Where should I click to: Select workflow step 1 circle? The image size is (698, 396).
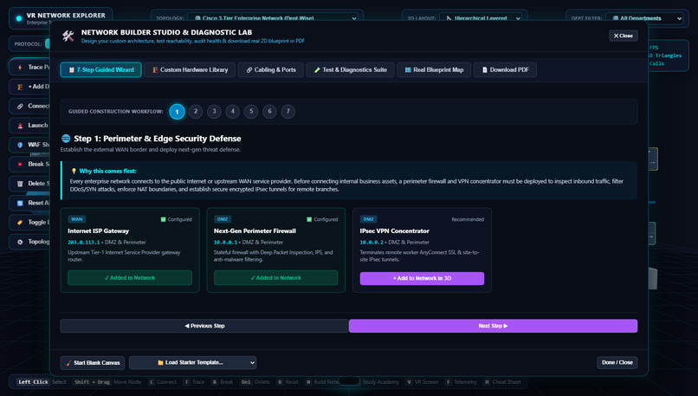(x=178, y=112)
